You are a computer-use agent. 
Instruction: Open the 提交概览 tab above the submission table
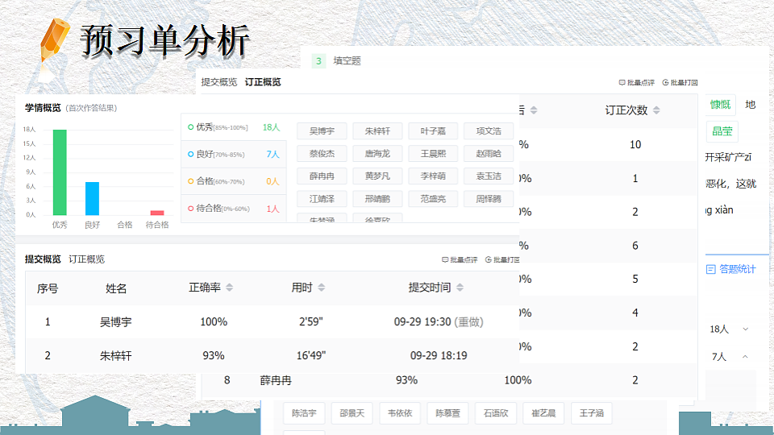(x=43, y=259)
